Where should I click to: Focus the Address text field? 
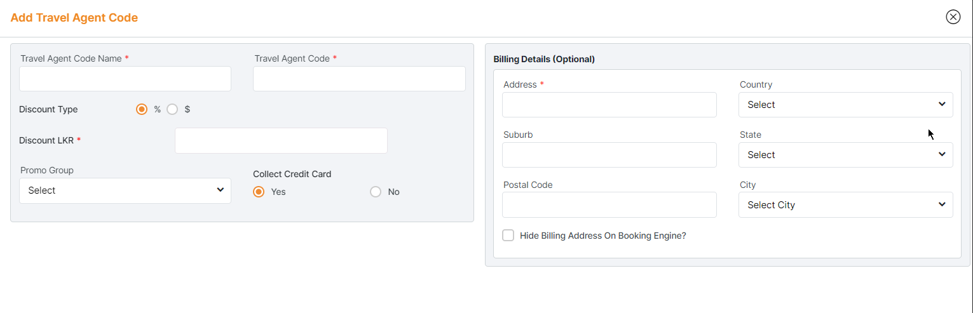[609, 105]
